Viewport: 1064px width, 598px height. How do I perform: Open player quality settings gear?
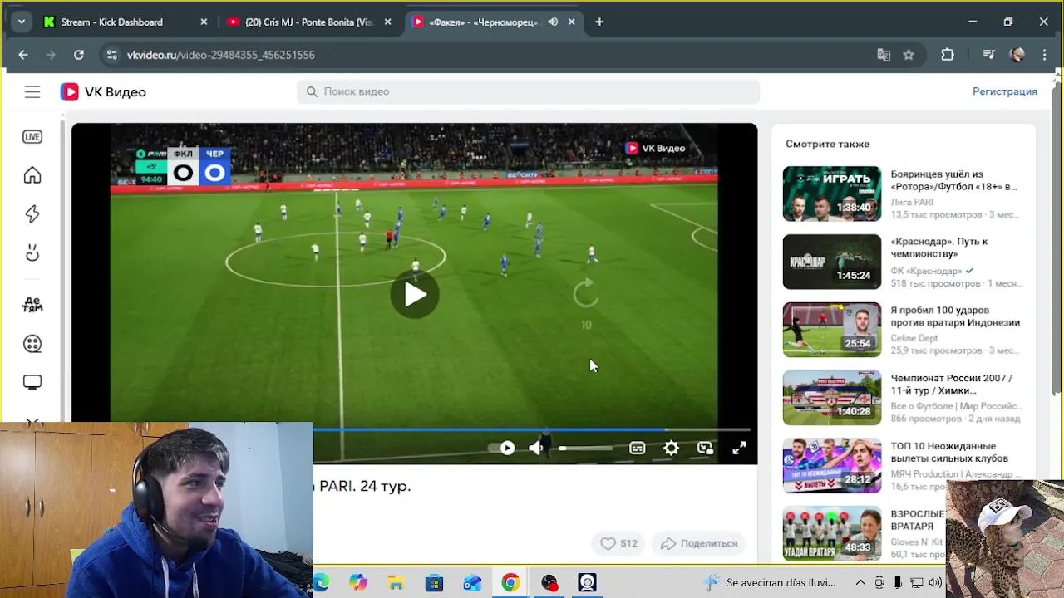pos(672,448)
